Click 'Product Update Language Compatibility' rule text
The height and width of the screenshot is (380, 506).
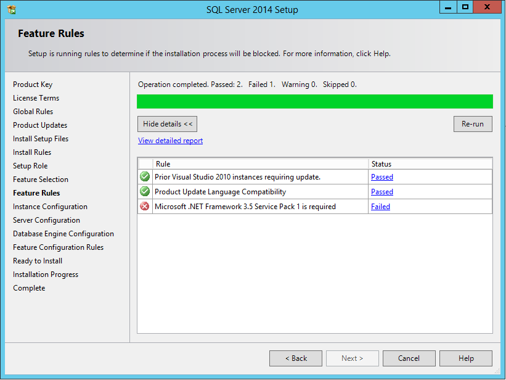(x=221, y=192)
